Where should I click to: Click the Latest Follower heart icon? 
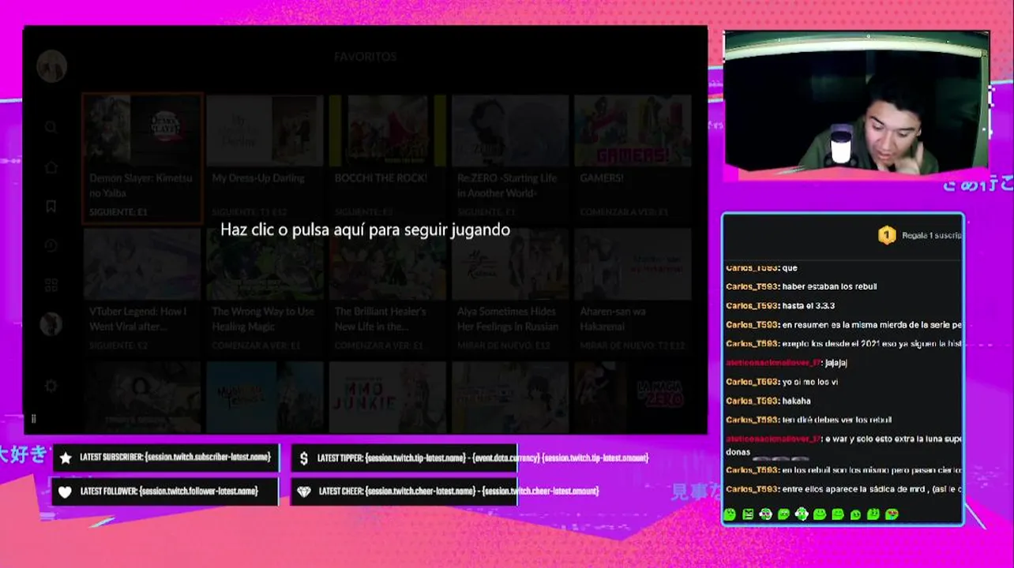coord(66,491)
